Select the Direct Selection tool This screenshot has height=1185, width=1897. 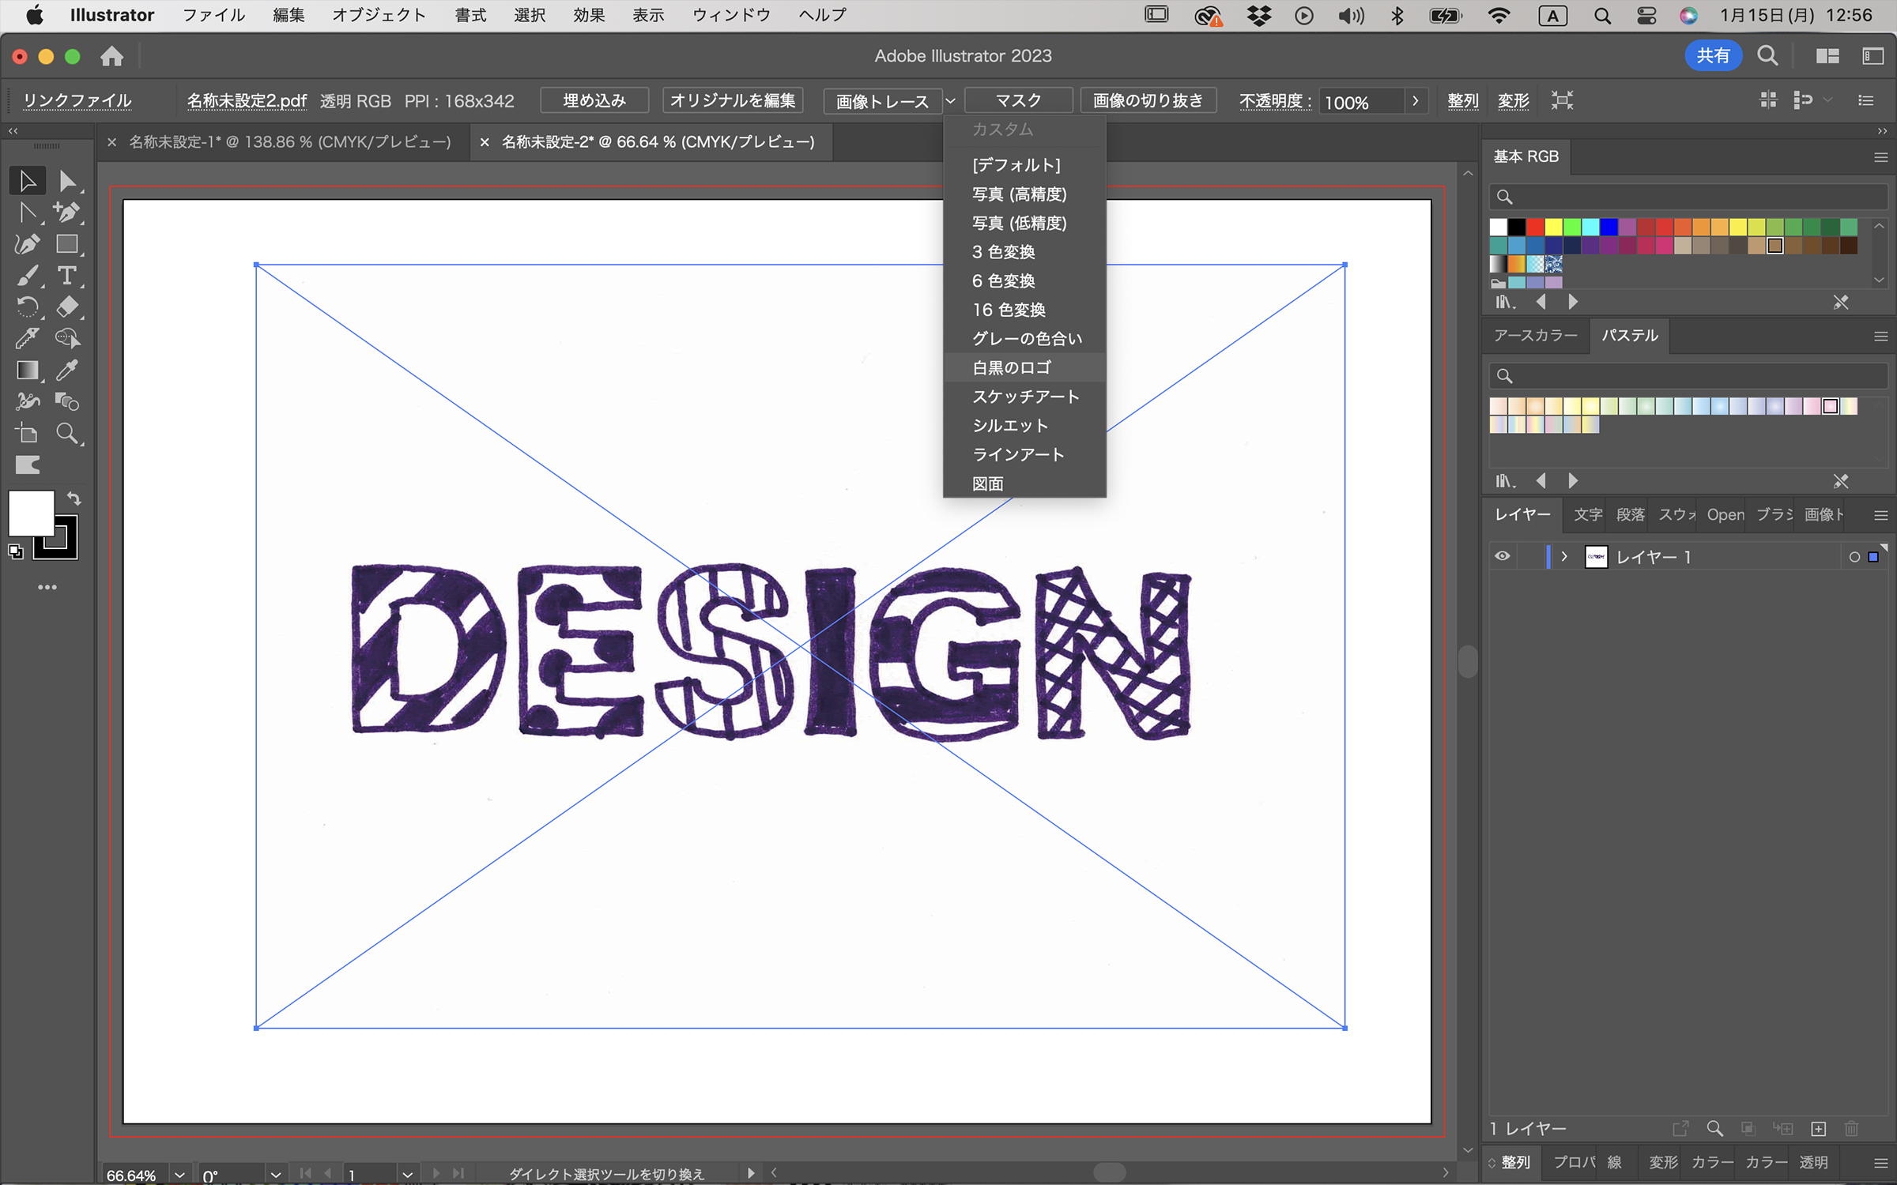point(68,181)
